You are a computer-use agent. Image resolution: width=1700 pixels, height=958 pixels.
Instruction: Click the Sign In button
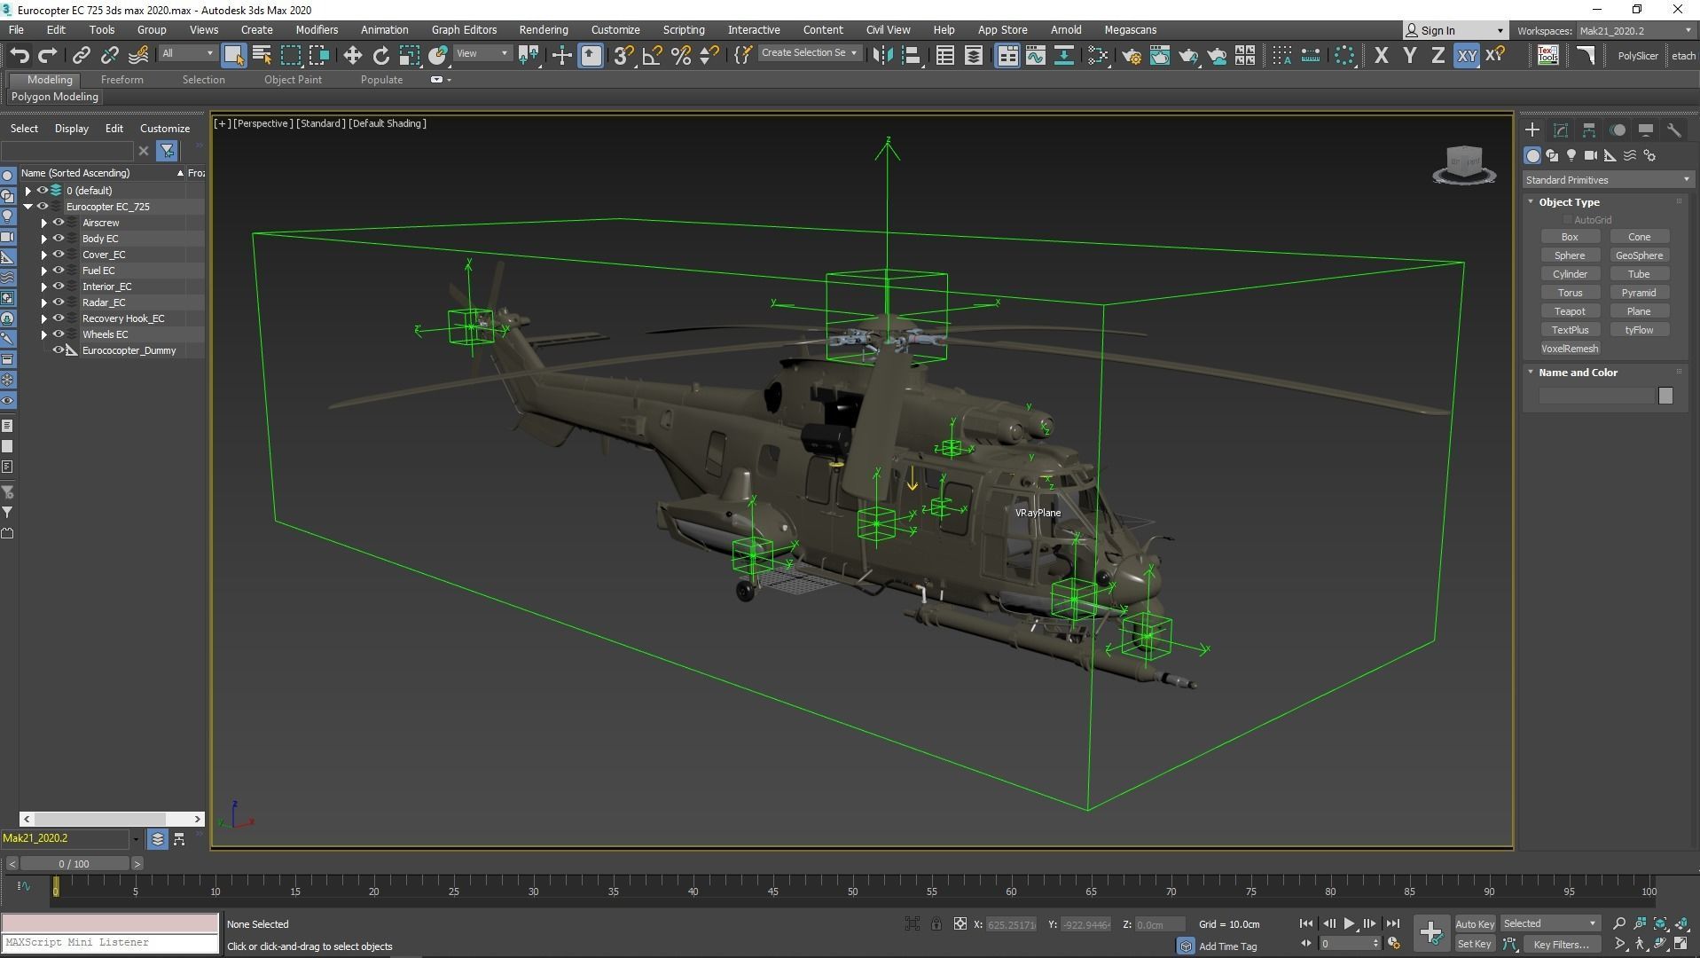click(x=1455, y=31)
